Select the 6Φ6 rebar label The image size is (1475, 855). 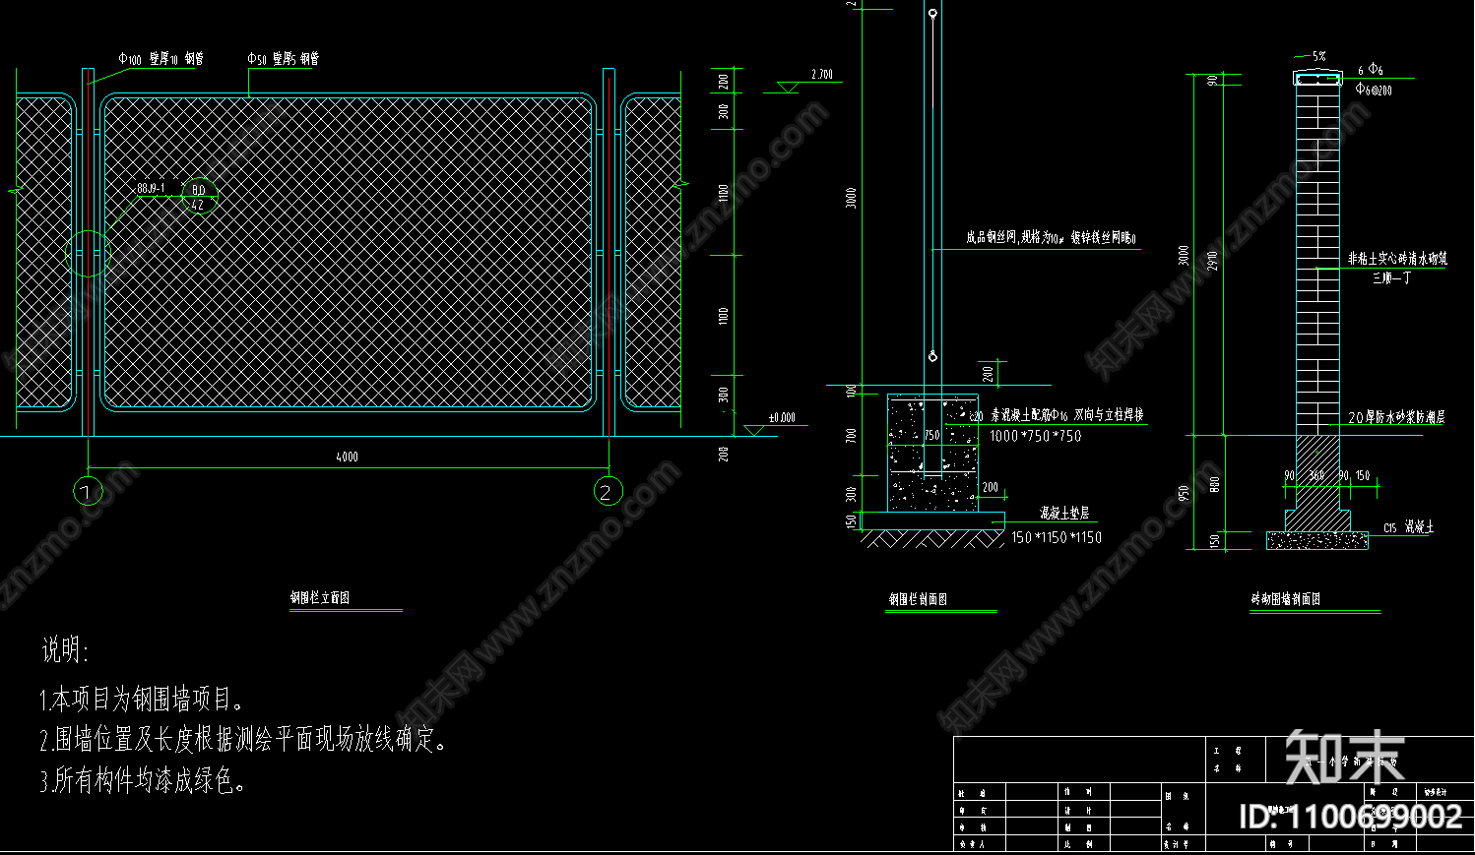tap(1371, 70)
